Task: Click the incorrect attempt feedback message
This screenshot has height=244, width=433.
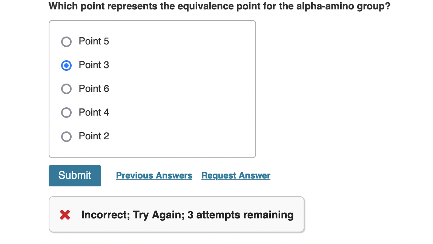Action: pos(187,215)
